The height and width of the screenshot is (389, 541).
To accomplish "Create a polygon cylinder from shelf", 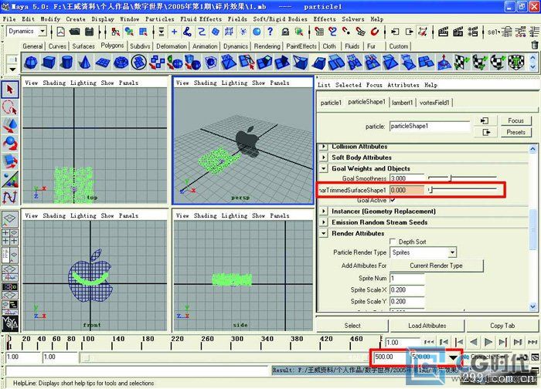I will [x=66, y=63].
